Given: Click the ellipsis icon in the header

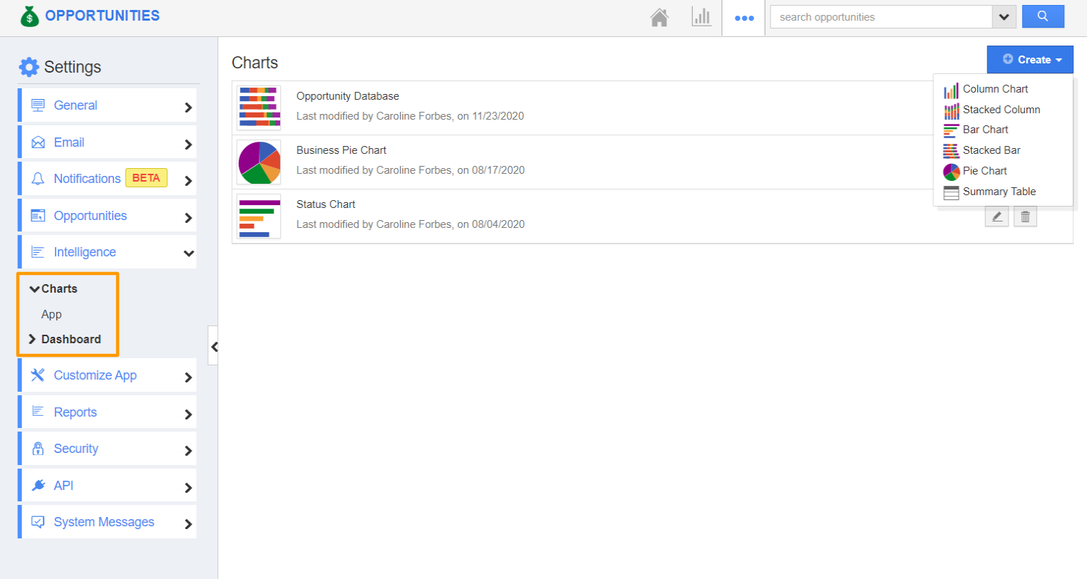Looking at the screenshot, I should click(x=744, y=17).
